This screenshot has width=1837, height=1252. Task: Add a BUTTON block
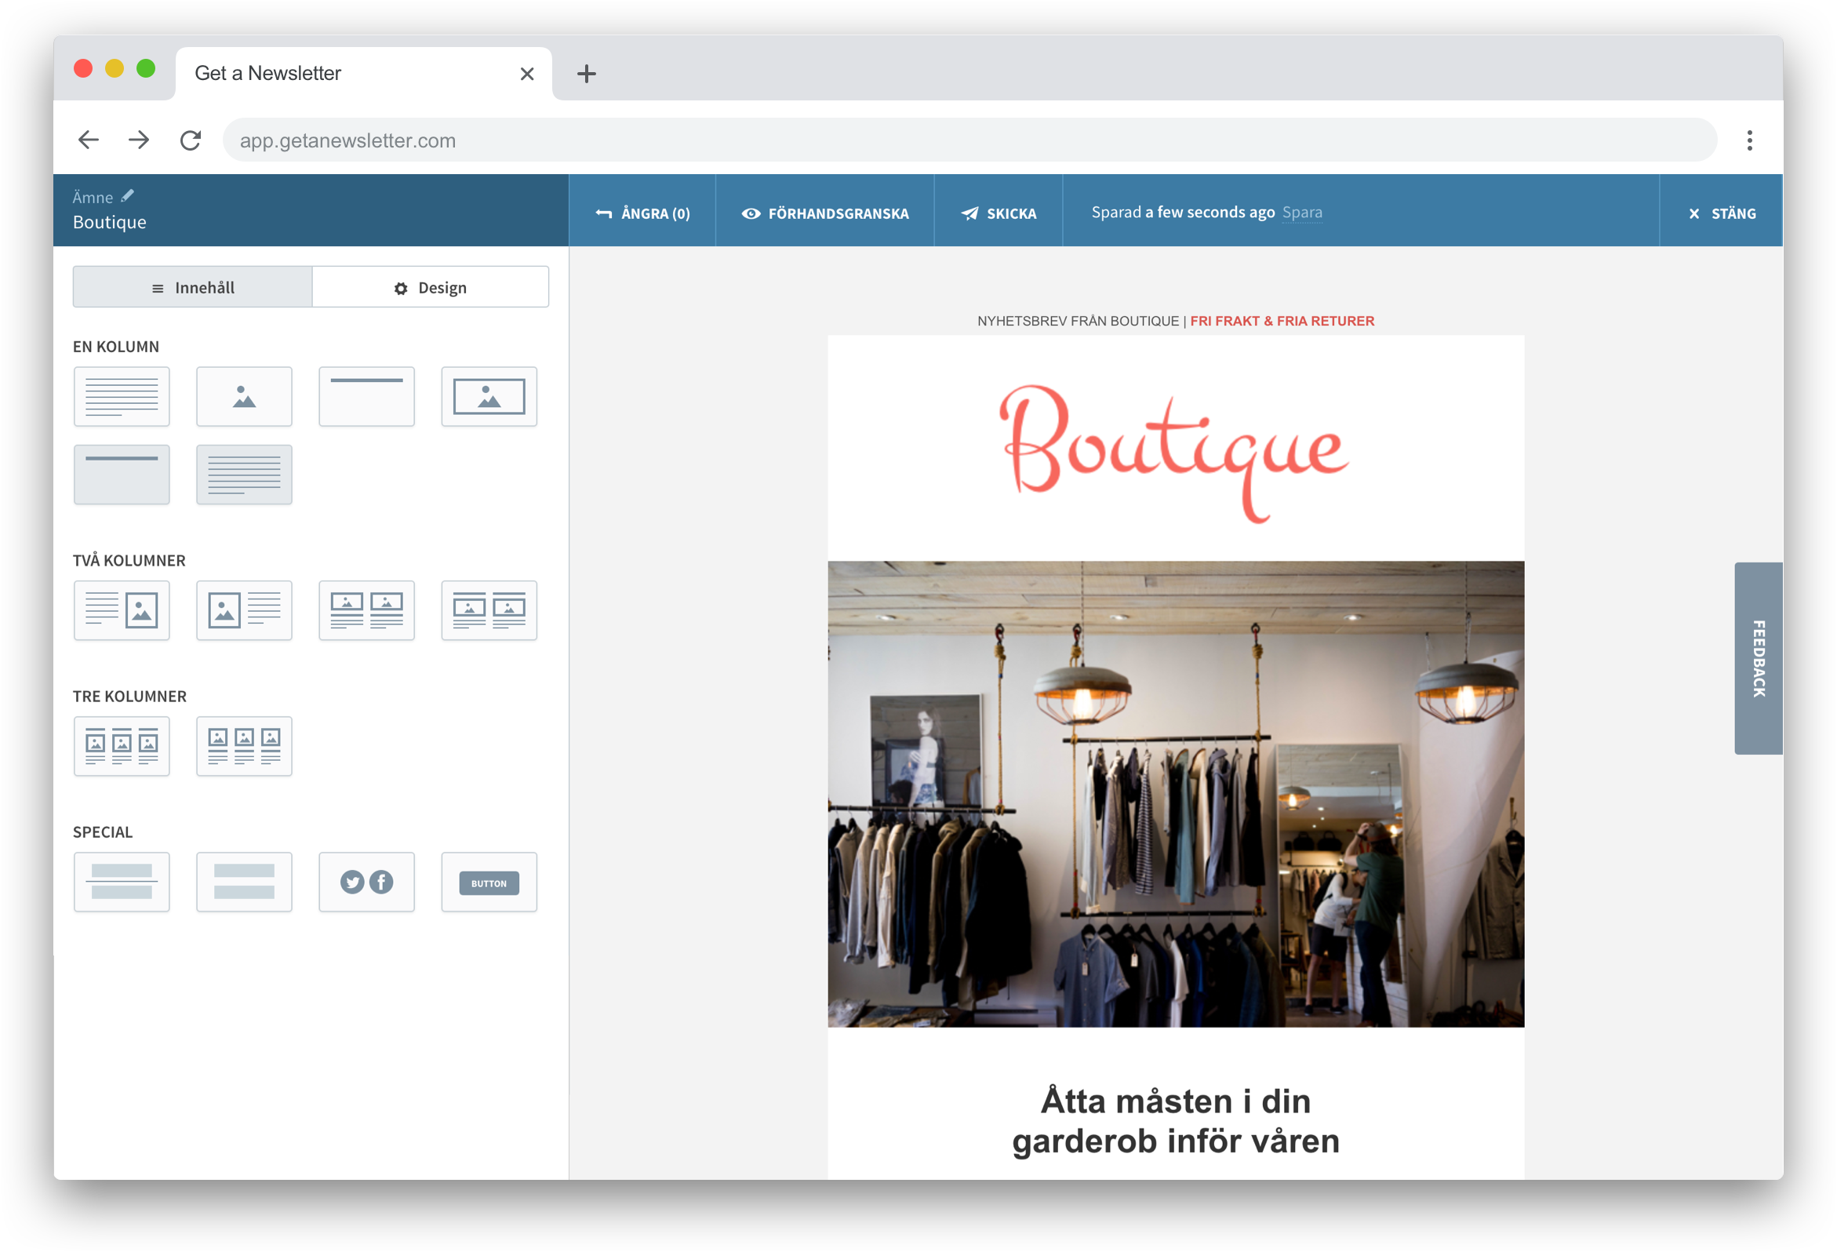(489, 882)
